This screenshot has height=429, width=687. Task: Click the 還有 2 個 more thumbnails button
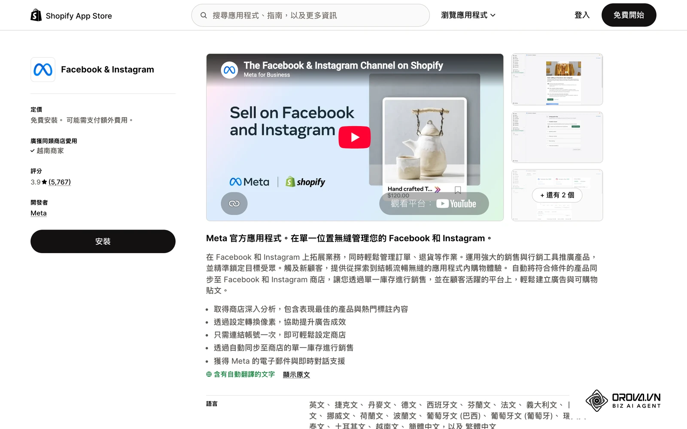(x=557, y=195)
